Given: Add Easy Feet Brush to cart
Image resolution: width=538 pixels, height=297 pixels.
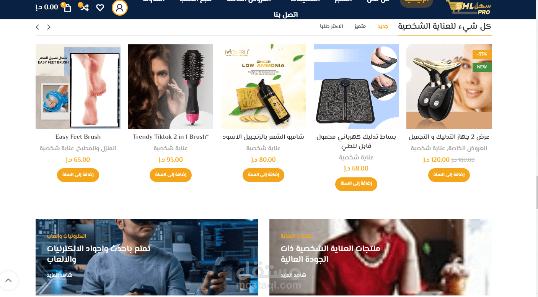Looking at the screenshot, I should click(78, 175).
